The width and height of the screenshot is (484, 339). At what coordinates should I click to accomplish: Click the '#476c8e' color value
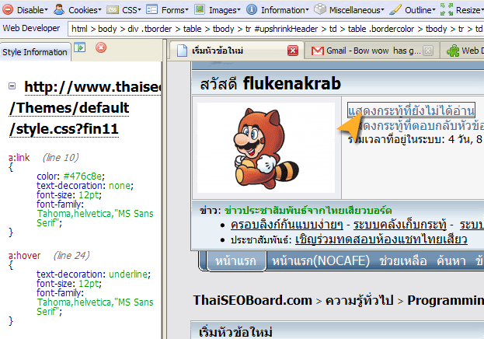pos(82,176)
